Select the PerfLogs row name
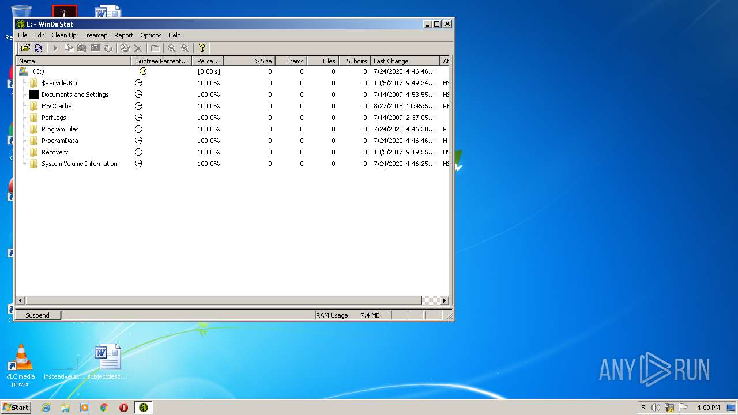This screenshot has height=415, width=738. coord(54,118)
